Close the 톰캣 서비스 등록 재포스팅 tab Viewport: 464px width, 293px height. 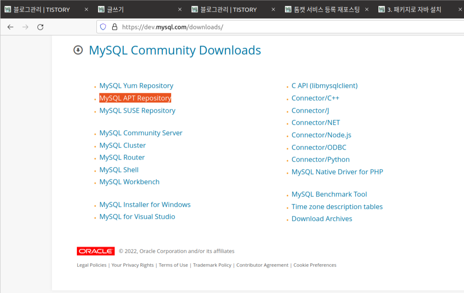(x=367, y=10)
